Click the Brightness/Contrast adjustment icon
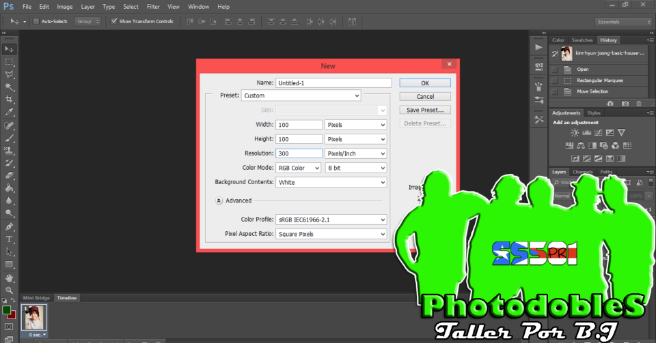Screen dimensions: 656x343 575,133
